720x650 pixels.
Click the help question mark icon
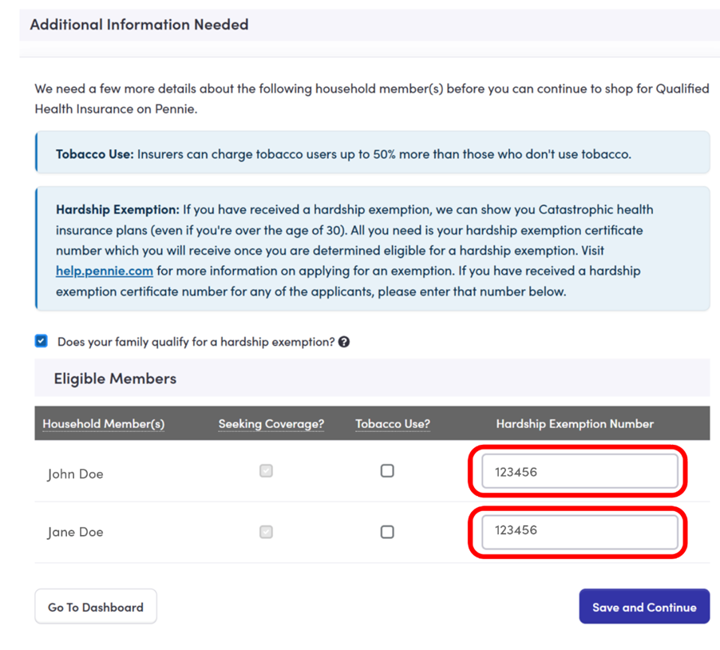point(344,342)
